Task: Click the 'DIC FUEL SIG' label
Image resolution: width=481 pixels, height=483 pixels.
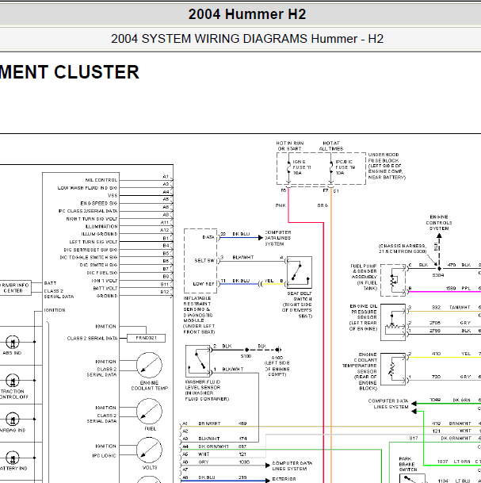Action: click(x=102, y=273)
